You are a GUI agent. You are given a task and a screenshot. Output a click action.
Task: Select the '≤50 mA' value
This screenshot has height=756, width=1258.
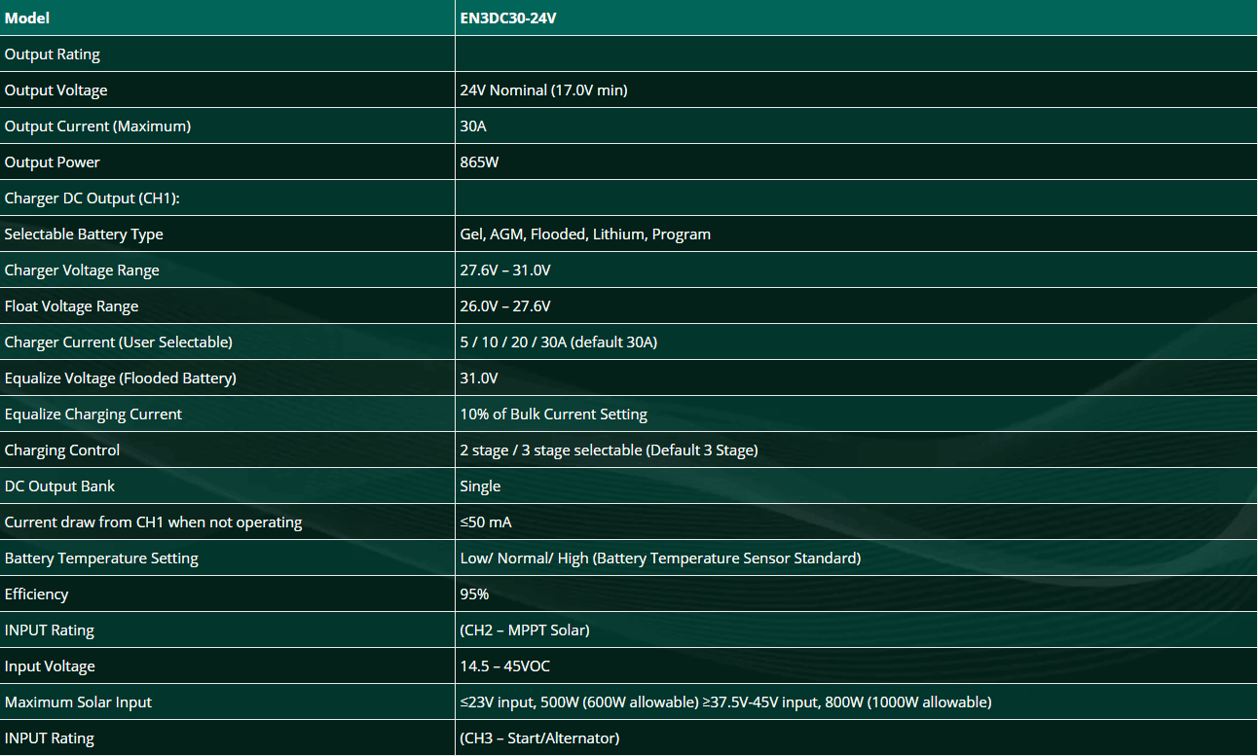click(x=486, y=522)
